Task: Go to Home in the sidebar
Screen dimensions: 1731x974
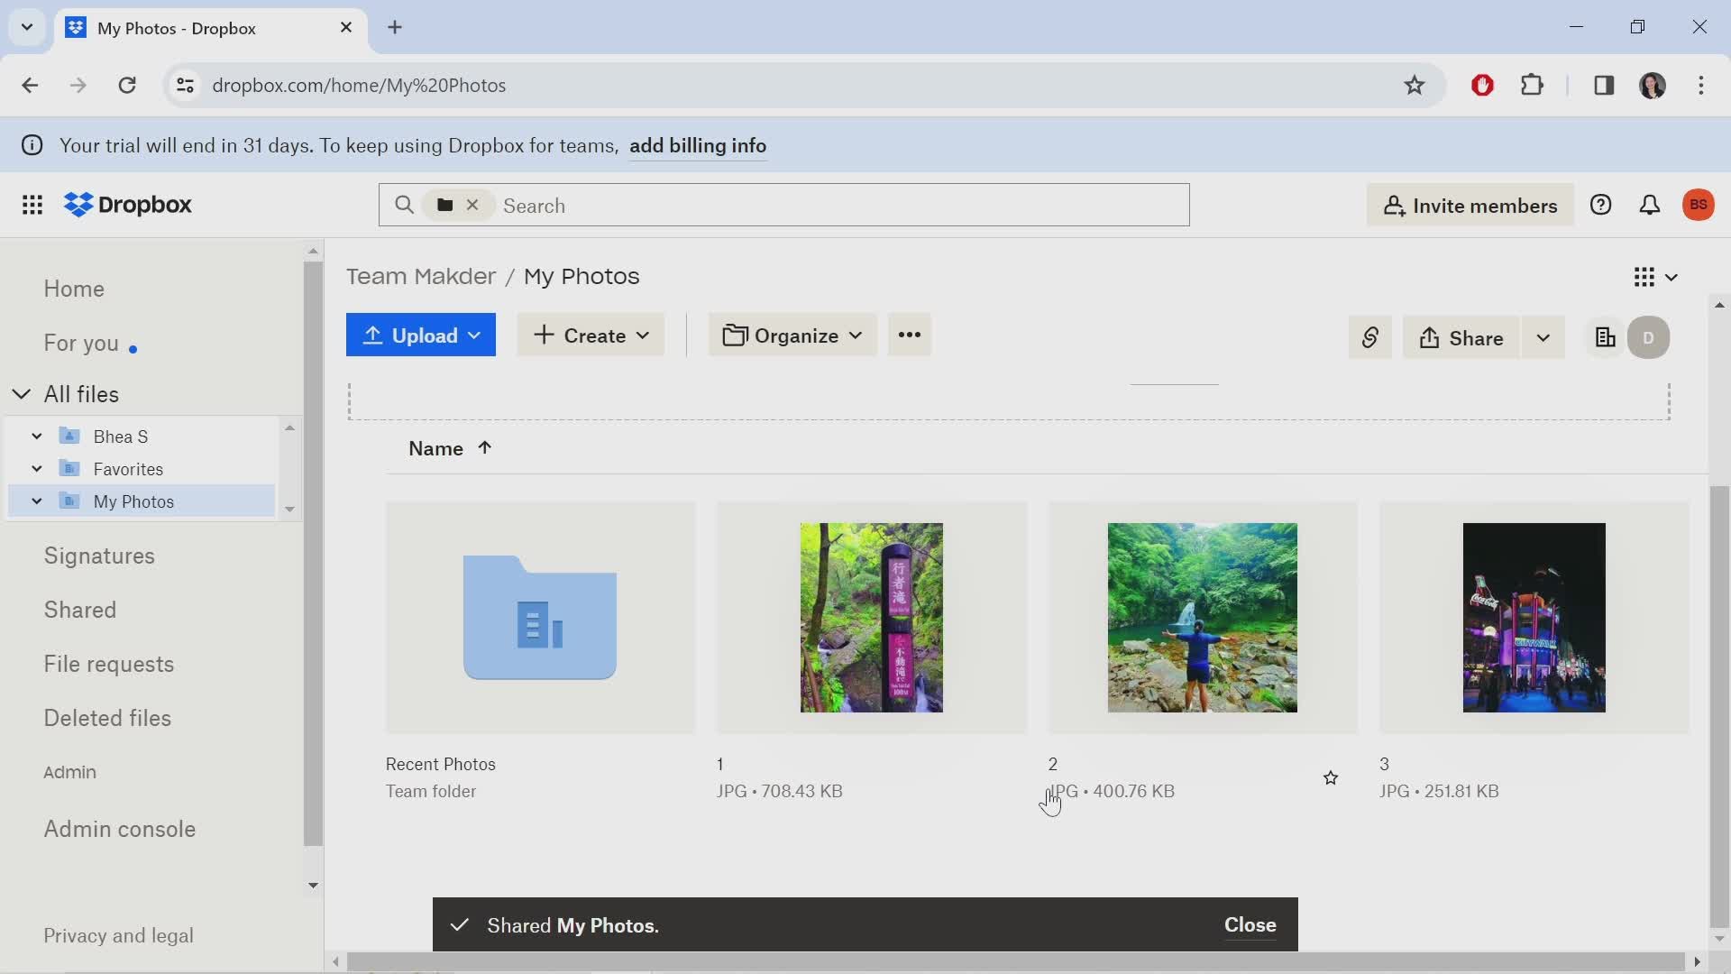Action: (x=74, y=289)
